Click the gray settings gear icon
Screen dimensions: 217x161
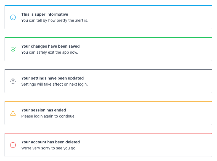(13, 81)
